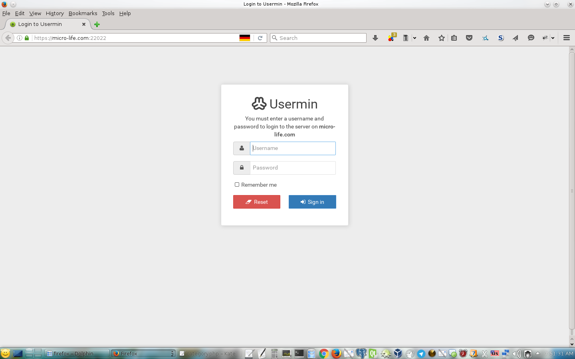Click the scrollbar down arrow
Viewport: 575px width, 359px height.
(572, 344)
